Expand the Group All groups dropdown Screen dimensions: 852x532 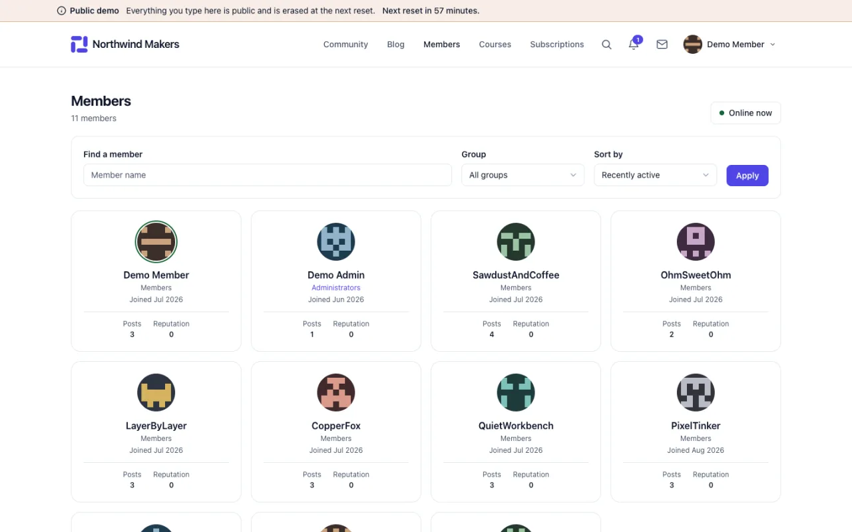pos(523,175)
